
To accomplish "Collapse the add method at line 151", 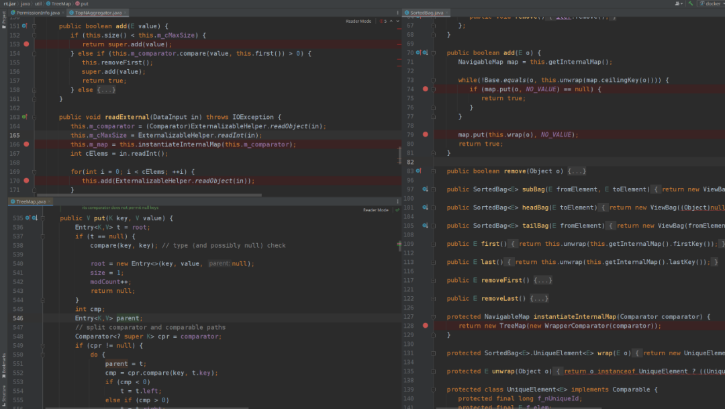I will (x=34, y=26).
